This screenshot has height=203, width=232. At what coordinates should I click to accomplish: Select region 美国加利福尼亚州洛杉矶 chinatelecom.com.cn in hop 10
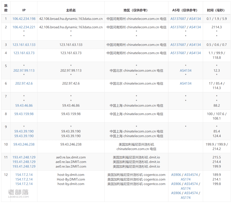137,147
